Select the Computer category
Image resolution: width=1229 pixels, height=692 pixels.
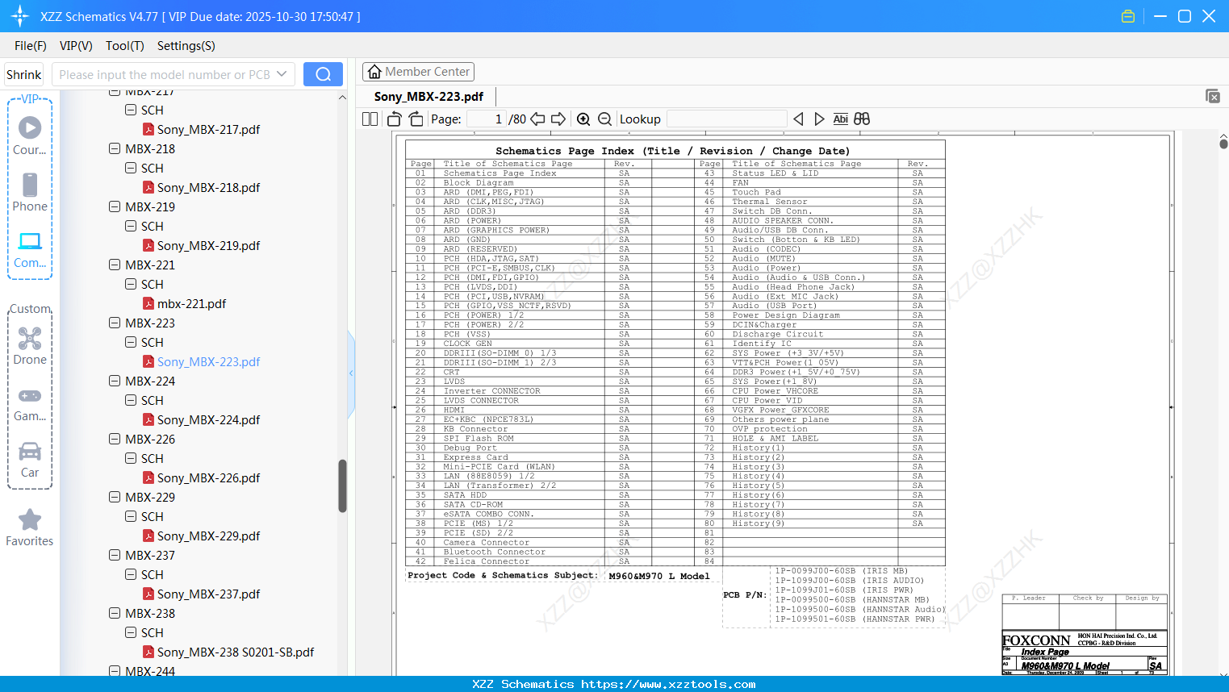[30, 250]
